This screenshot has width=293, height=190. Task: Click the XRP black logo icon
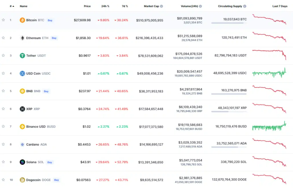[x=22, y=109]
